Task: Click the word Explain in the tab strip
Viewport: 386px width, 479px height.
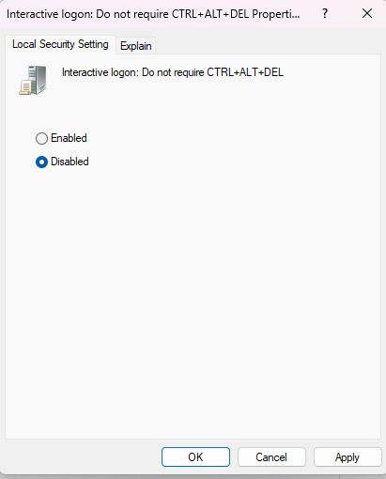Action: [x=136, y=46]
